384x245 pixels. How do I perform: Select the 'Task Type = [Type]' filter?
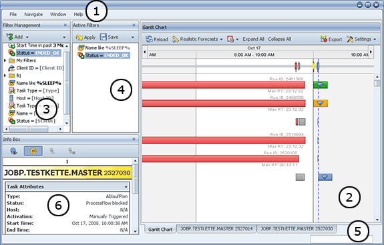(x=33, y=91)
